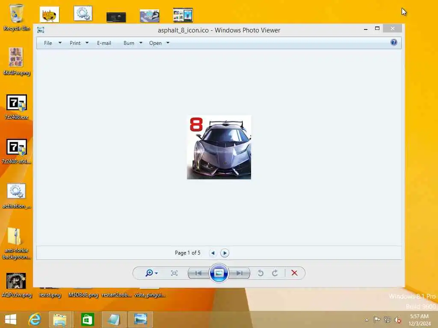Expand the Print dropdown arrow

pyautogui.click(x=87, y=43)
